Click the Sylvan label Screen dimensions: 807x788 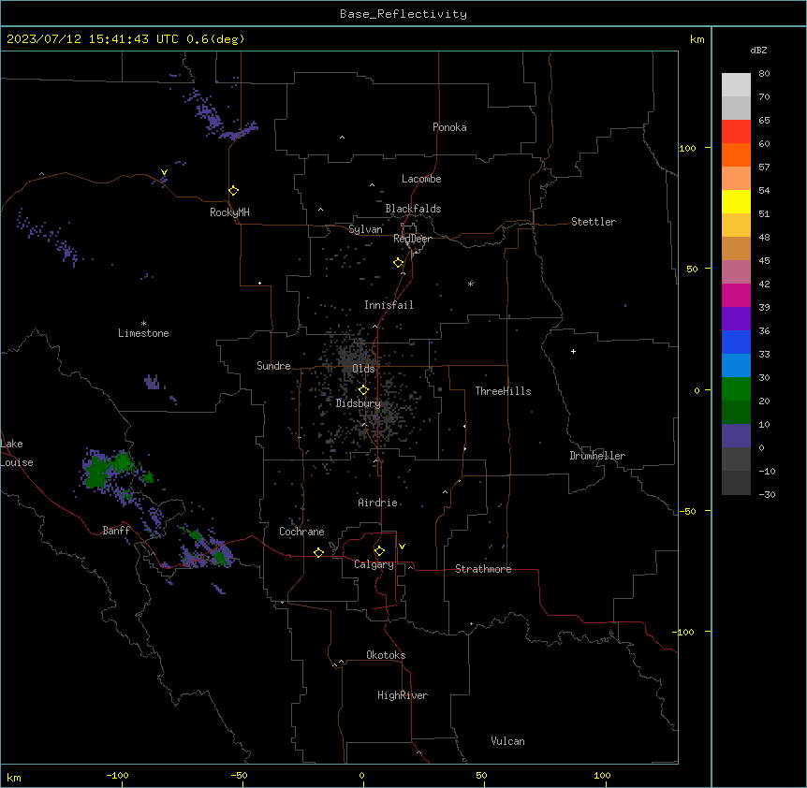click(x=365, y=229)
